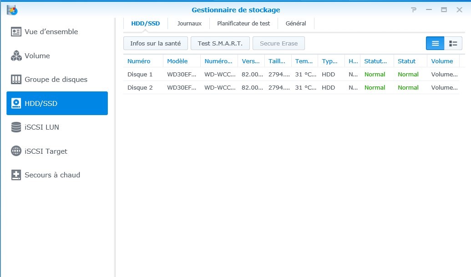The height and width of the screenshot is (277, 471).
Task: Select iSCSI LUN in the sidebar
Action: (x=57, y=127)
